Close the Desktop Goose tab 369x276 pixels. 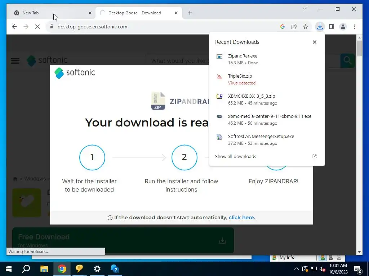(x=176, y=13)
